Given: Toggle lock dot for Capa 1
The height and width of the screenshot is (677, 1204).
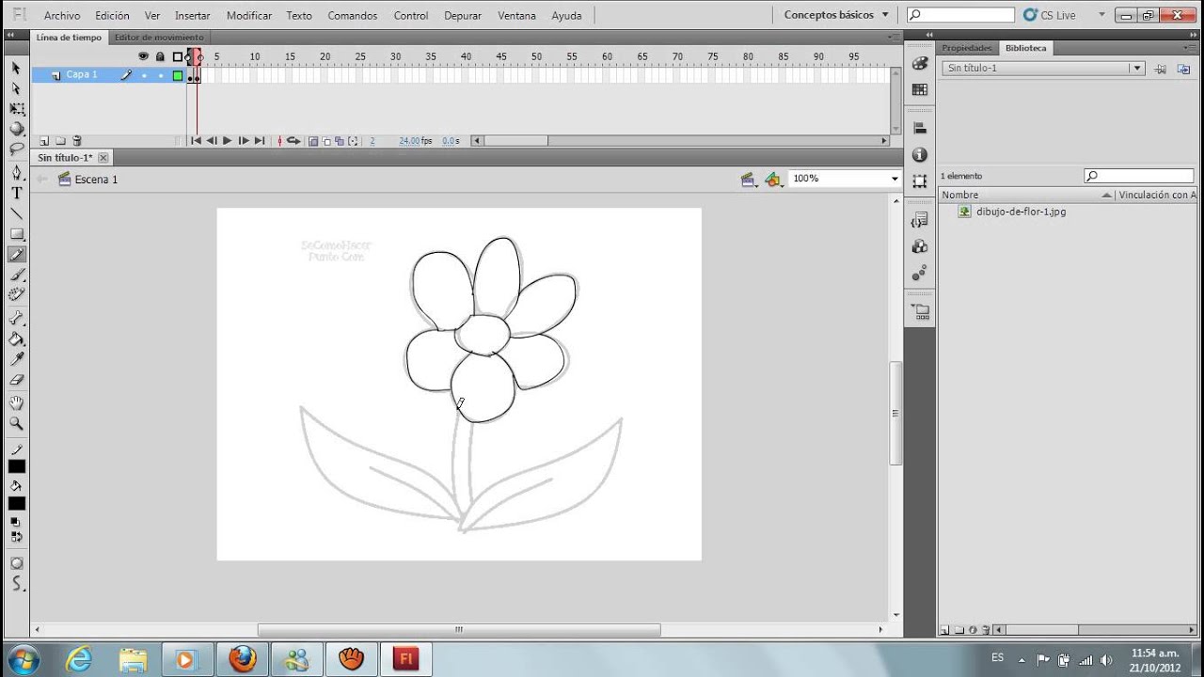Looking at the screenshot, I should pyautogui.click(x=160, y=75).
